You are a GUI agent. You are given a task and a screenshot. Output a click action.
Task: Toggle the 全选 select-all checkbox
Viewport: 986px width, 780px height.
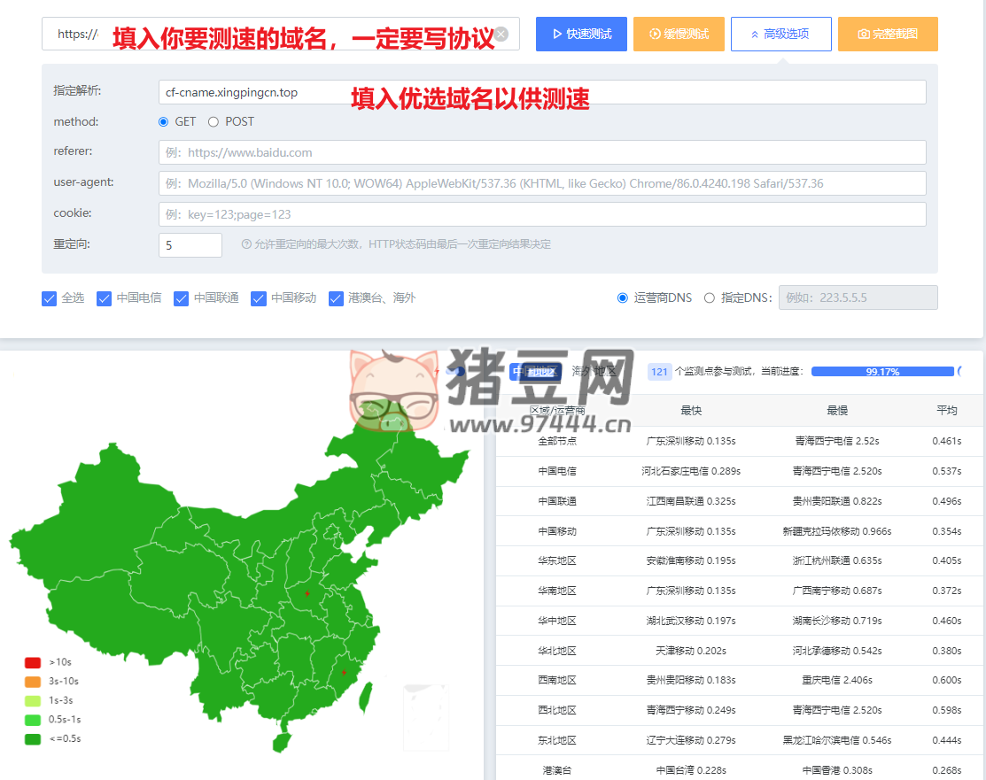pos(50,298)
